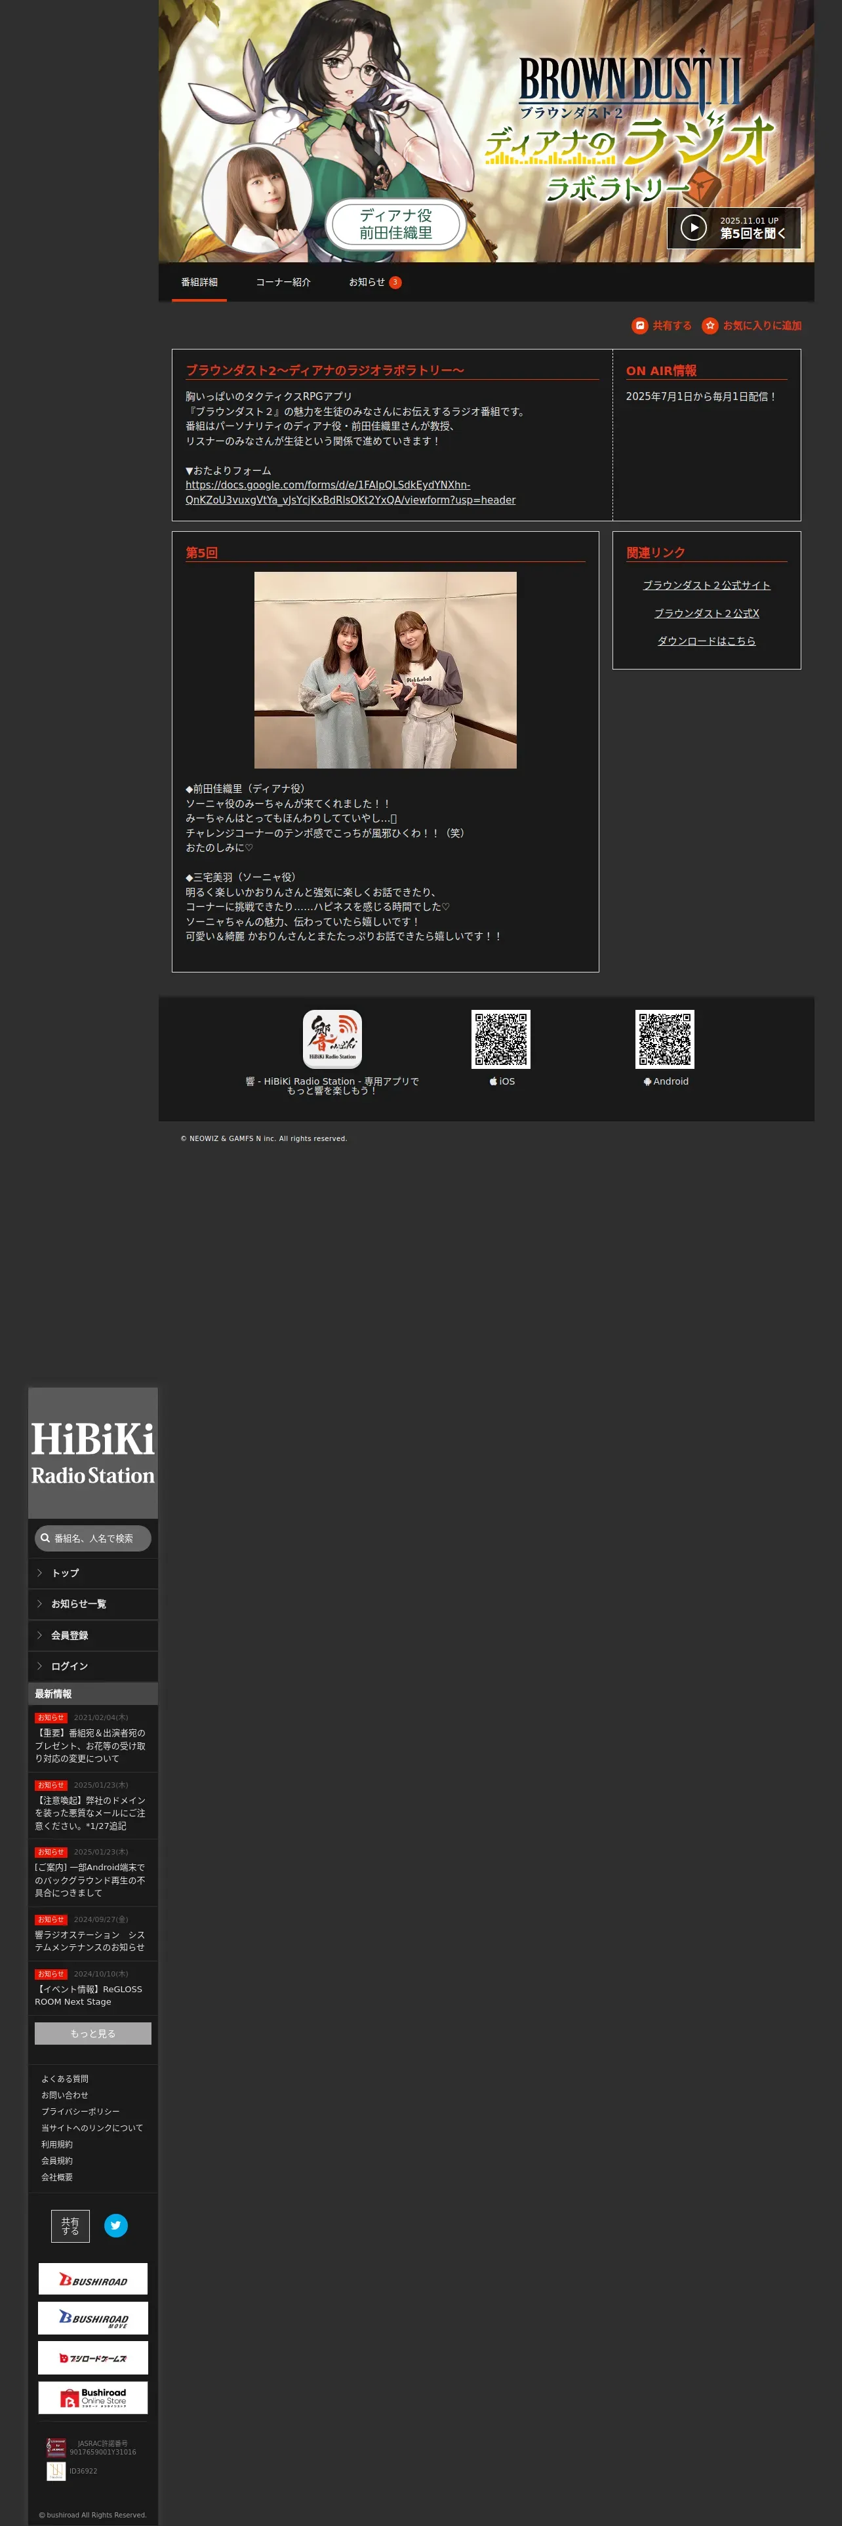Screen dimensions: 842x2526
Task: Focus the 番組名、人名で検索 search field
Action: click(x=93, y=1538)
